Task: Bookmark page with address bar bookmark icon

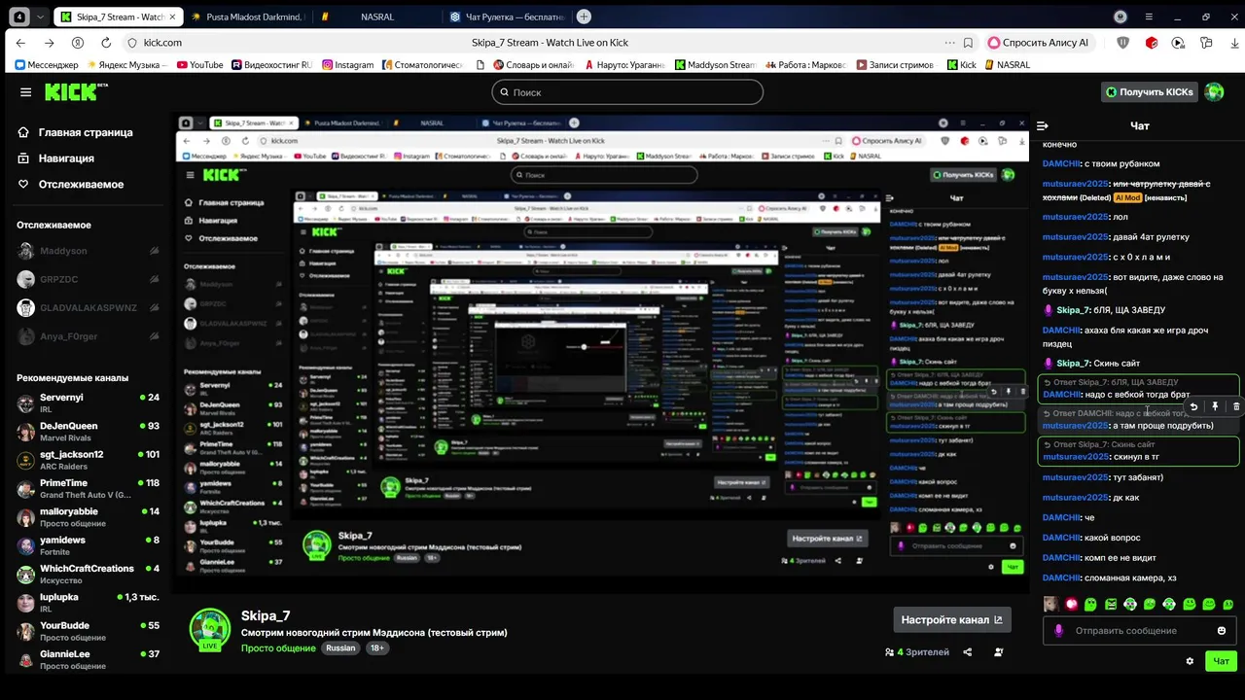Action: click(968, 43)
